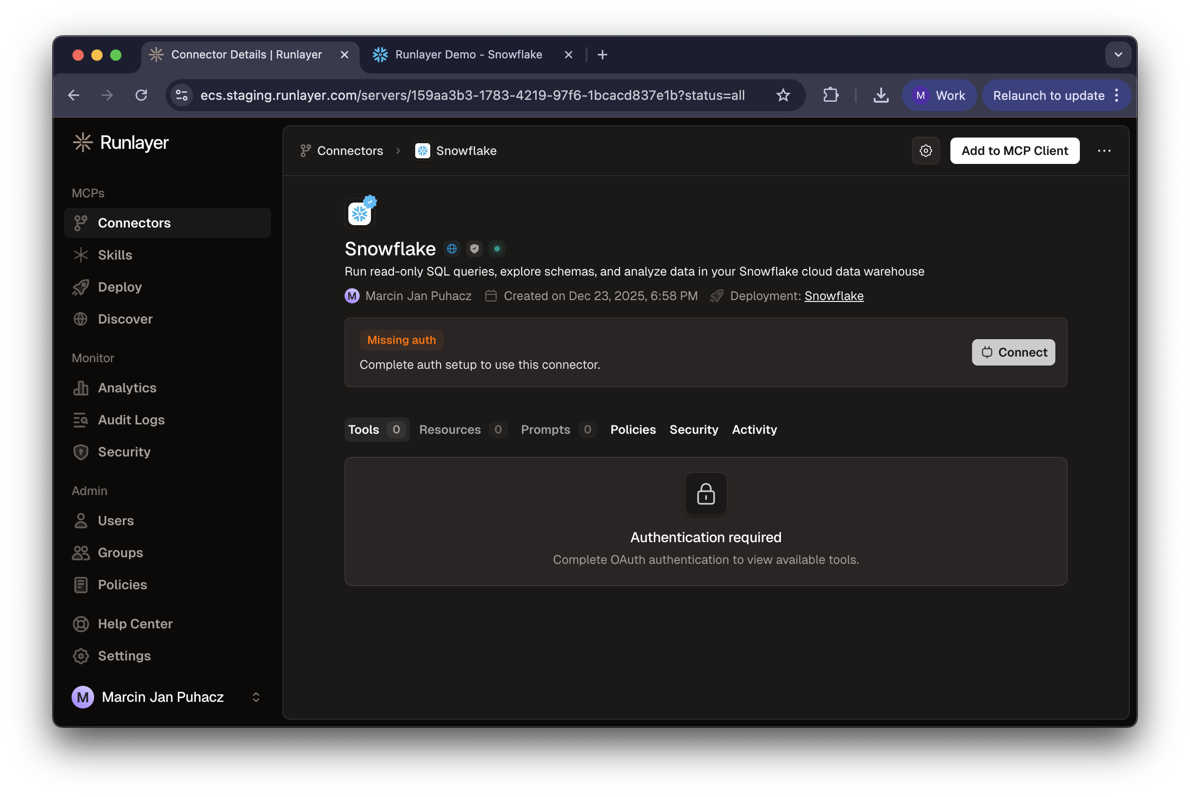This screenshot has height=797, width=1190.
Task: Switch to the Security tab
Action: [x=694, y=430]
